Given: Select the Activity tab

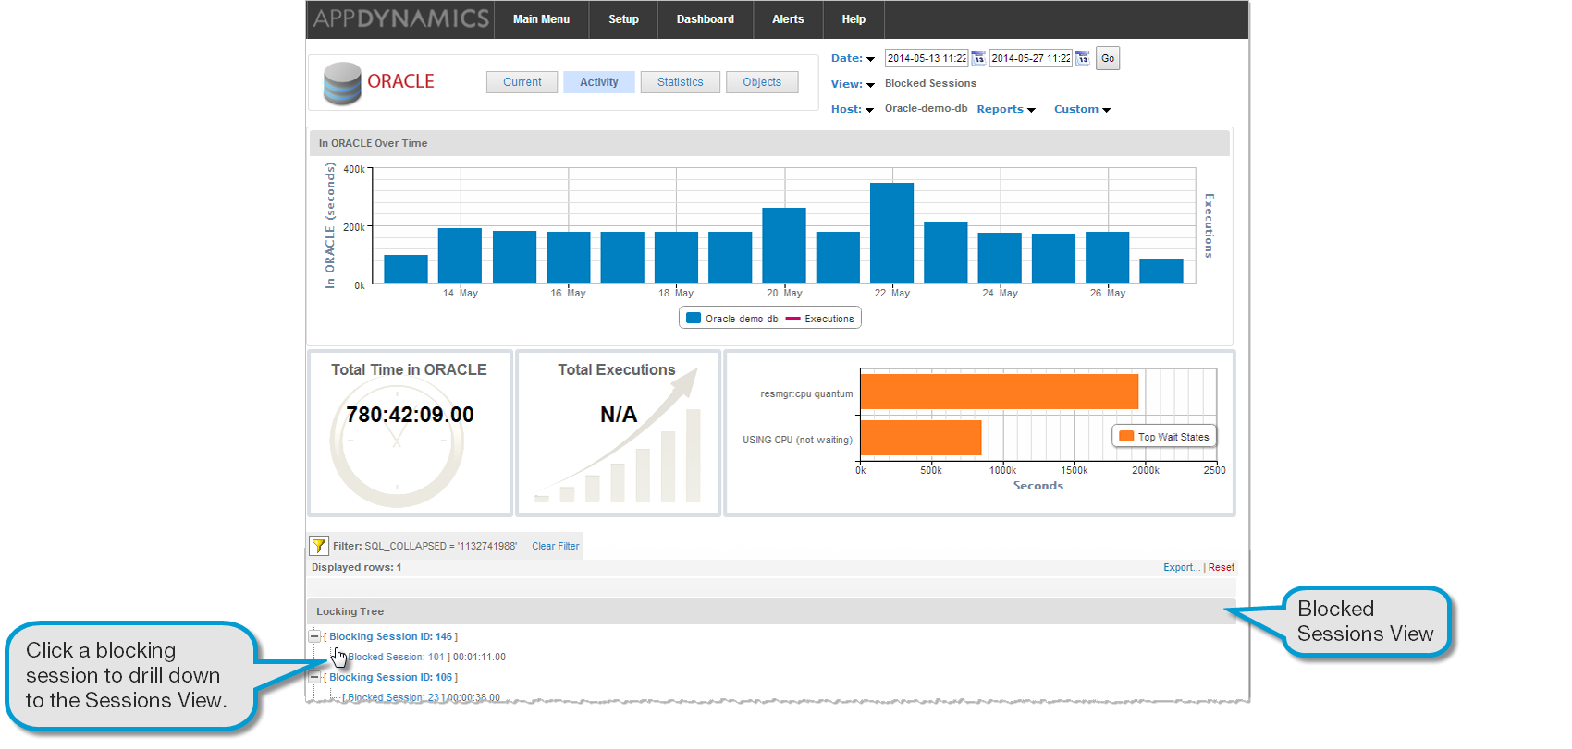Looking at the screenshot, I should [599, 82].
